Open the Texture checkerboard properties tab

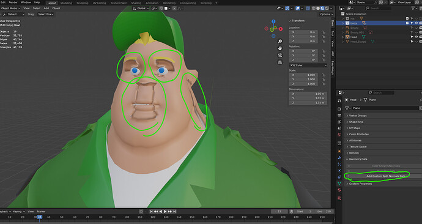[339, 198]
